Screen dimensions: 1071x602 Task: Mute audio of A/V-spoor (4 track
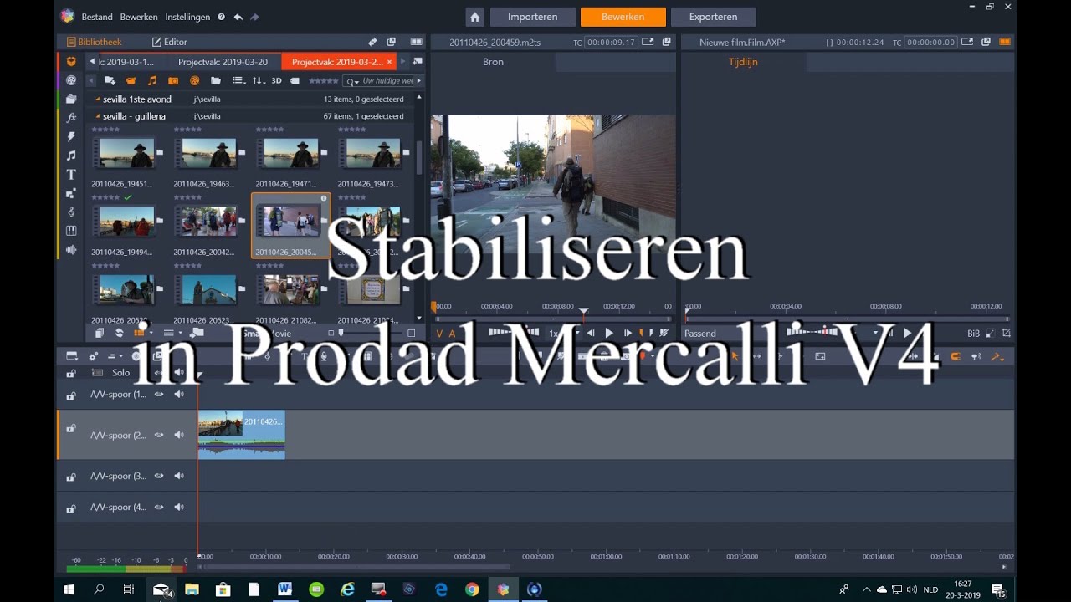(179, 507)
